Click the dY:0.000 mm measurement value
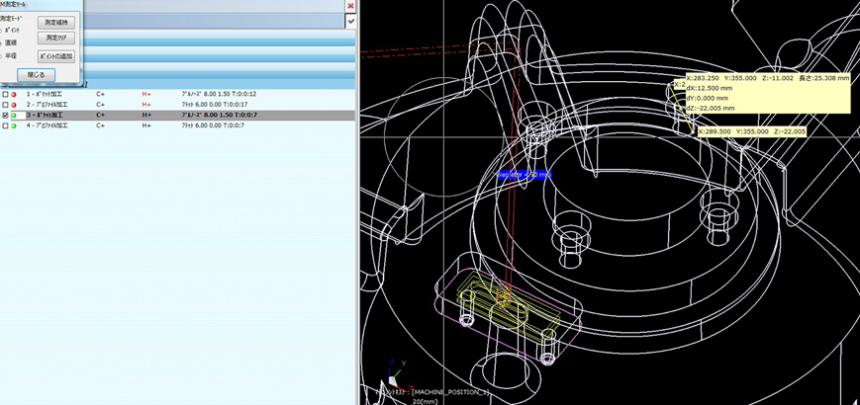This screenshot has height=405, width=860. [x=707, y=98]
